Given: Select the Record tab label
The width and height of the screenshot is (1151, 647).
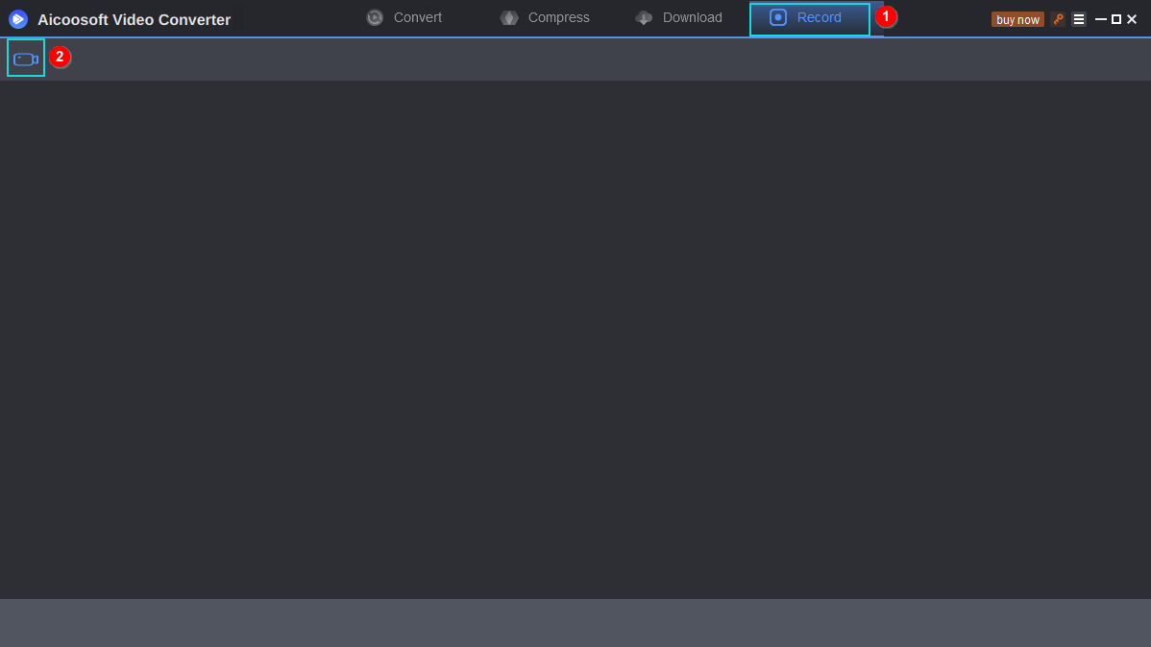Looking at the screenshot, I should [820, 17].
